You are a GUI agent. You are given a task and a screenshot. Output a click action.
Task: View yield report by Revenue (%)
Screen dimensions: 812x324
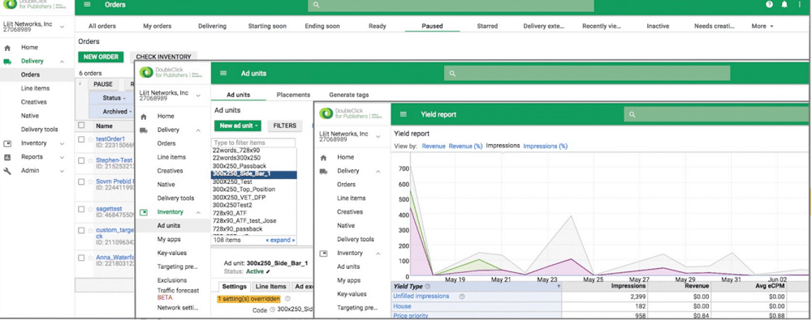465,147
